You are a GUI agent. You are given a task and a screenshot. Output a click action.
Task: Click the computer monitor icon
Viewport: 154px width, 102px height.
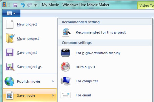[x=65, y=81]
